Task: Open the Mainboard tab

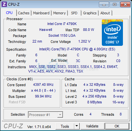Action: 41,13
